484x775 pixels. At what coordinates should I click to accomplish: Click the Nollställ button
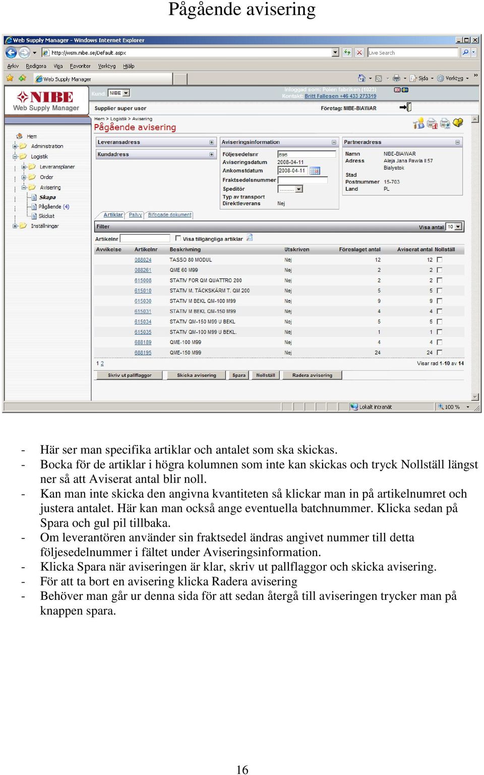point(266,375)
